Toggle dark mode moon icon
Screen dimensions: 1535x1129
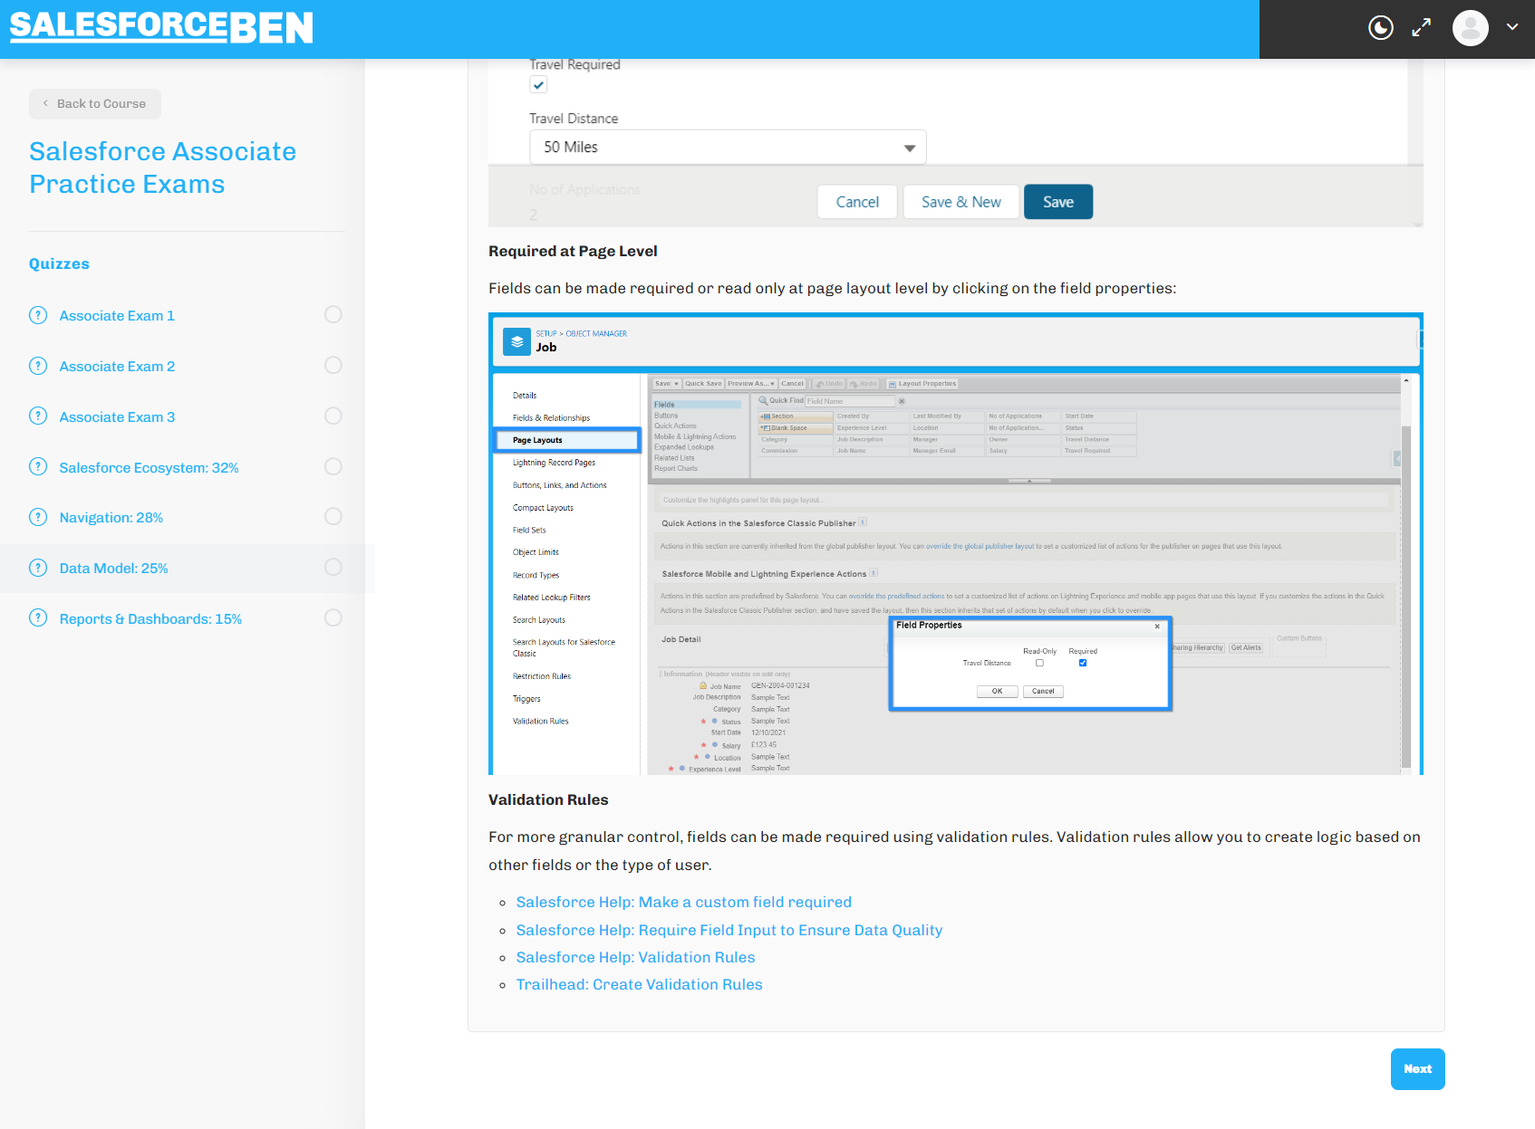(x=1380, y=28)
